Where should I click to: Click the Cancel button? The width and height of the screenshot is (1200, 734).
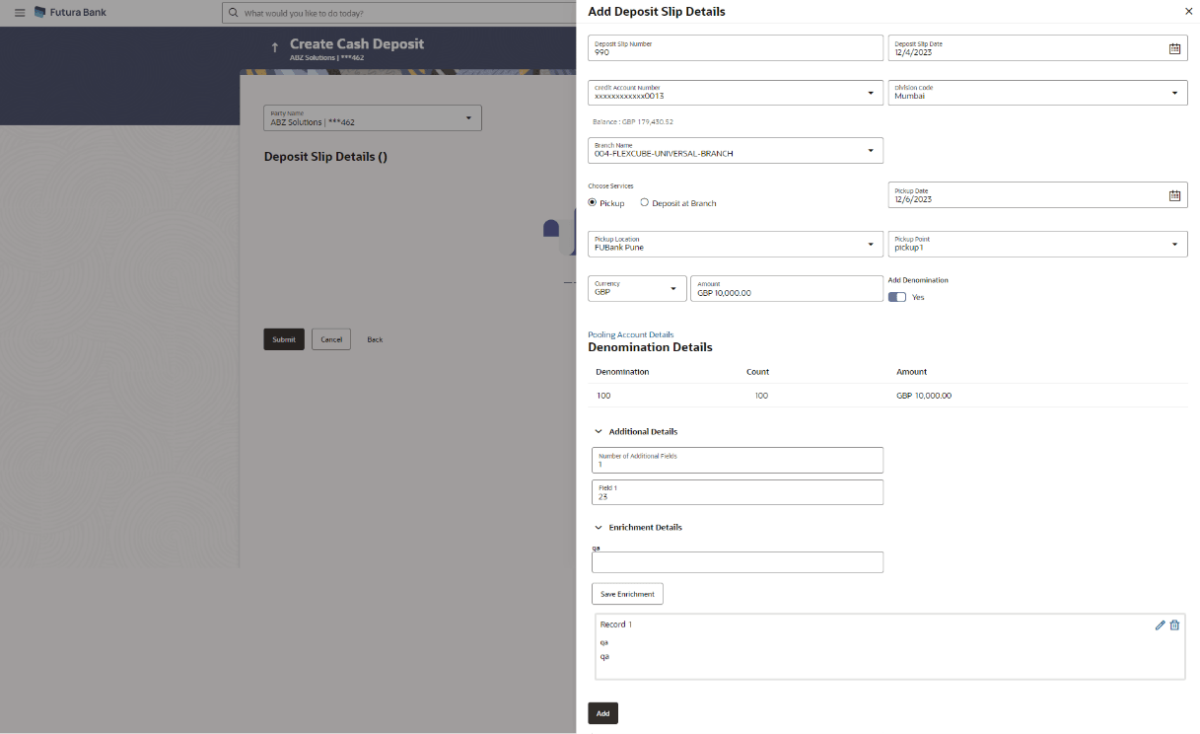pos(331,339)
